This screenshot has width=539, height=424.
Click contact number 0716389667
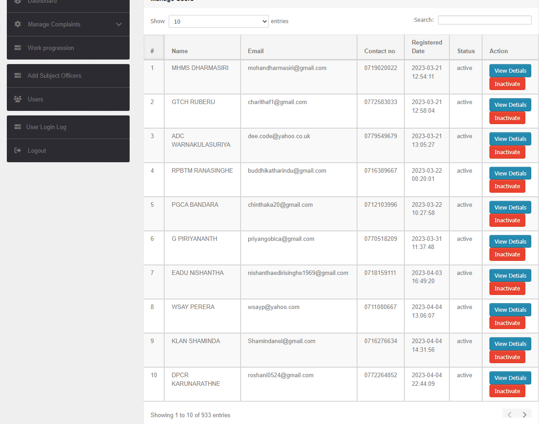(381, 170)
